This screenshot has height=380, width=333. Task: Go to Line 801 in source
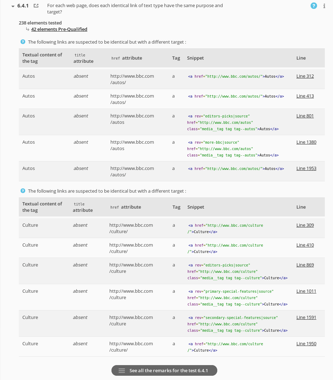pyautogui.click(x=305, y=116)
